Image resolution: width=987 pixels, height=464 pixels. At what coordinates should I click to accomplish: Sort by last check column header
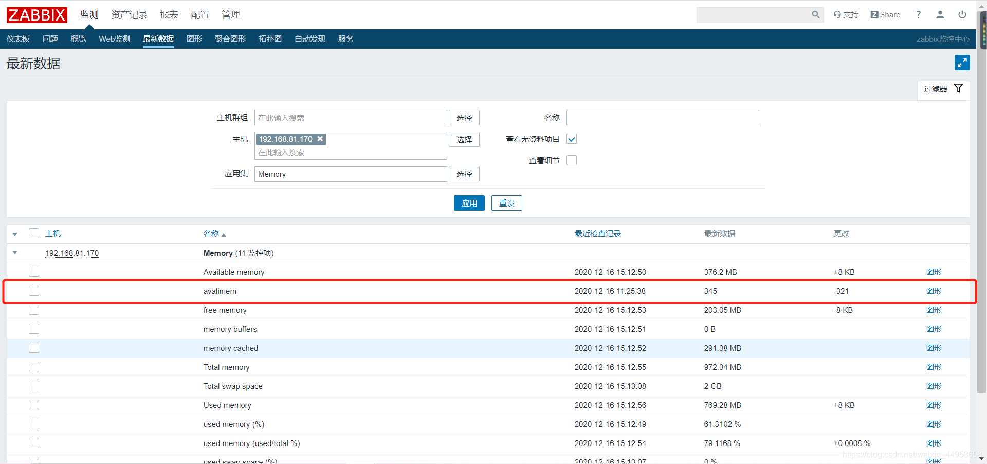tap(597, 234)
